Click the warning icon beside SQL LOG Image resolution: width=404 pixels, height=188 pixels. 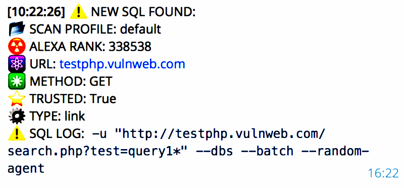17,133
